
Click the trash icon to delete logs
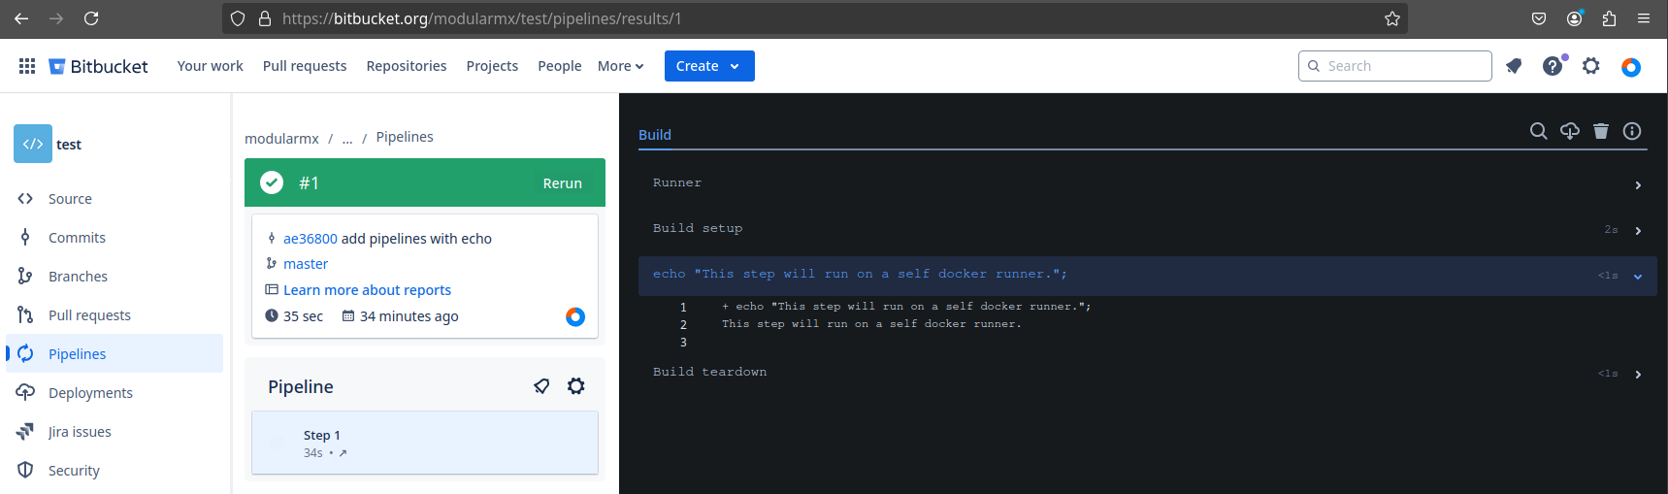point(1601,131)
